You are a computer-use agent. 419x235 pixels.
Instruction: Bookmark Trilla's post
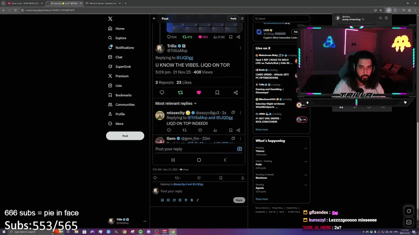217,93
